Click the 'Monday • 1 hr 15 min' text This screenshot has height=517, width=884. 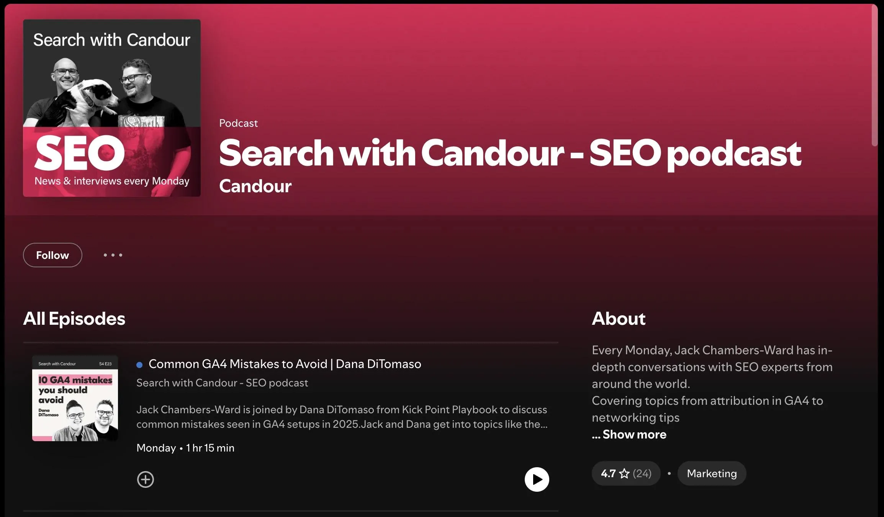click(185, 448)
